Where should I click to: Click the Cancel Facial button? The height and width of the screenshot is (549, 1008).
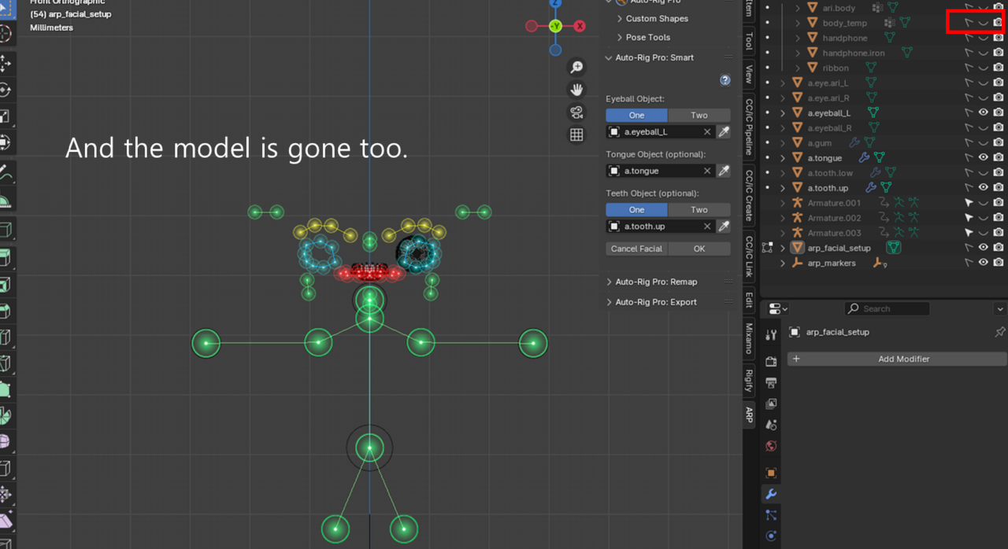pos(636,249)
